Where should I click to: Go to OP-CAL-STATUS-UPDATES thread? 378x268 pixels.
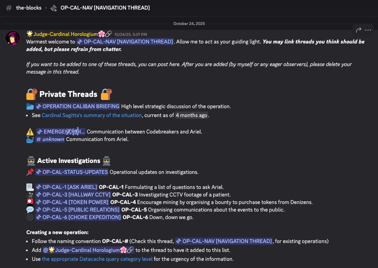coord(72,172)
